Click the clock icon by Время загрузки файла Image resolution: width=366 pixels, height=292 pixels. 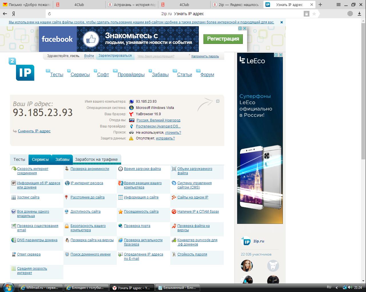(x=121, y=169)
